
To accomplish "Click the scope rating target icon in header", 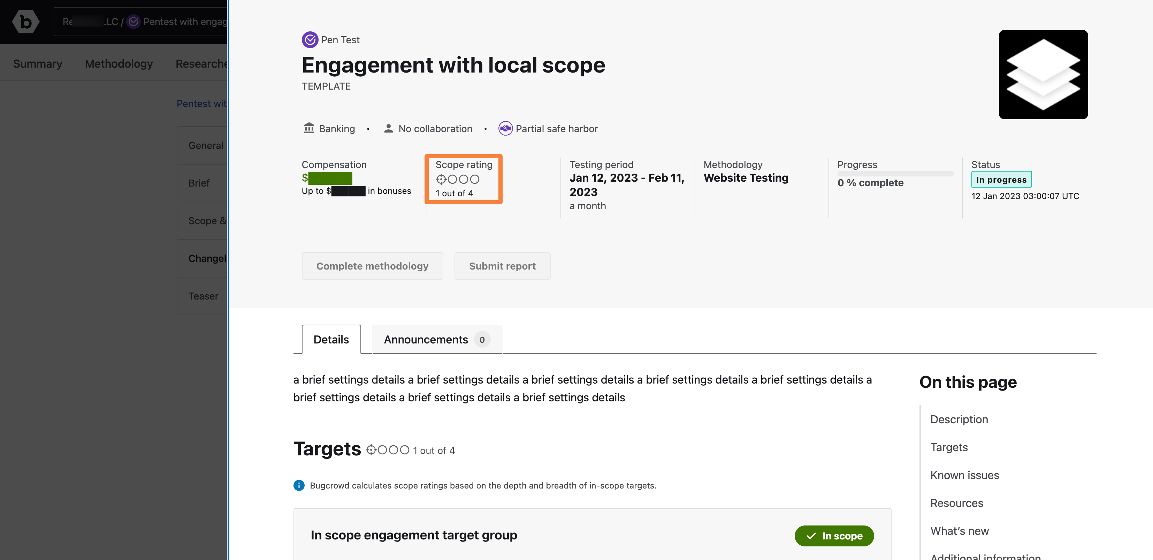I will click(x=441, y=179).
